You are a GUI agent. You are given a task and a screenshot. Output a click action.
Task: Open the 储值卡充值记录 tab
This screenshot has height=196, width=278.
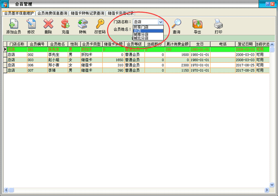point(121,13)
